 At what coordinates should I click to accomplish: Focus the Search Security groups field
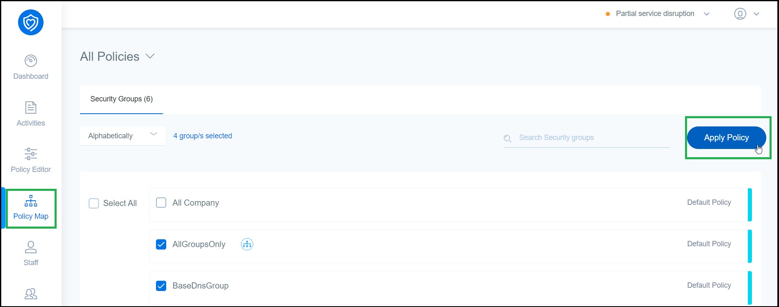click(587, 137)
